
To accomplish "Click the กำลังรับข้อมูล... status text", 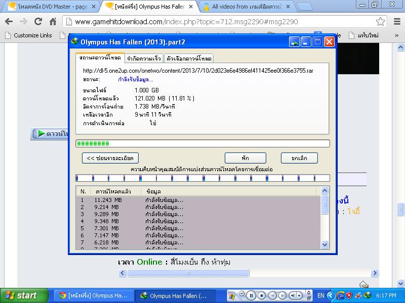I will 136,79.
